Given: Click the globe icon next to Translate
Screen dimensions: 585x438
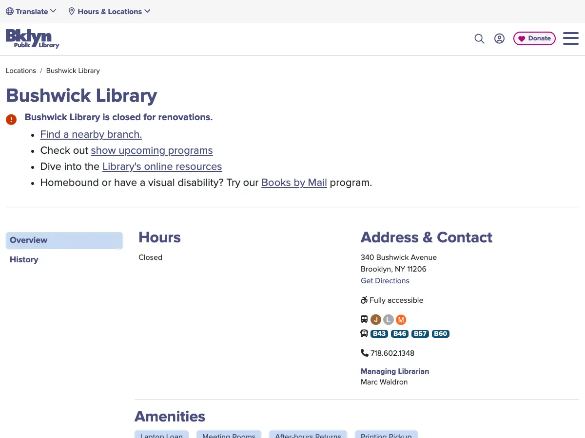Looking at the screenshot, I should coord(10,11).
